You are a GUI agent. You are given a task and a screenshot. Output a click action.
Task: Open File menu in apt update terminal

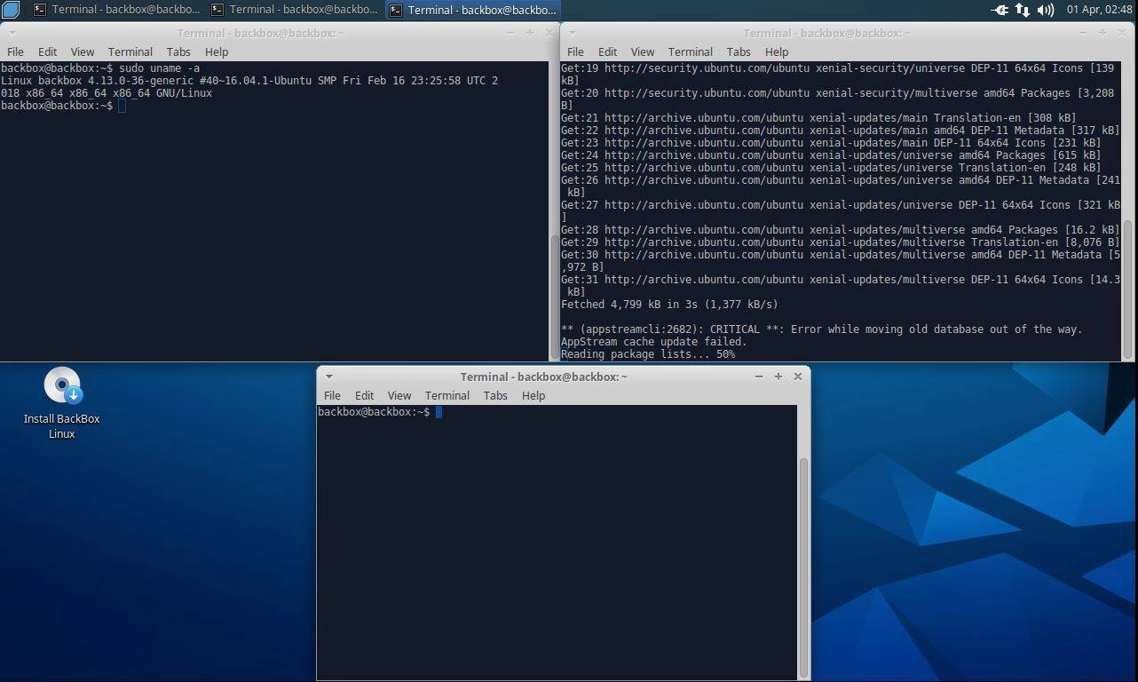[x=575, y=52]
